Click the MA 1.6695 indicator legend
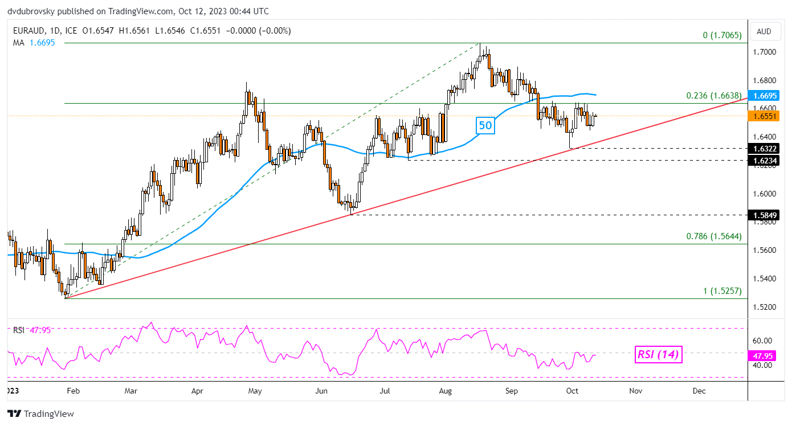 pos(34,43)
